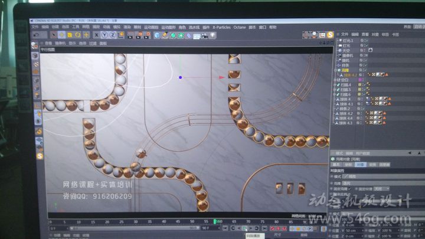425x239 pixels.
Task: Click the 过滤 viewport menu button
Action: point(93,44)
